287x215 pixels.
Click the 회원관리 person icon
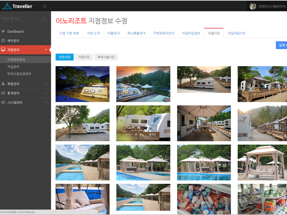3,84
